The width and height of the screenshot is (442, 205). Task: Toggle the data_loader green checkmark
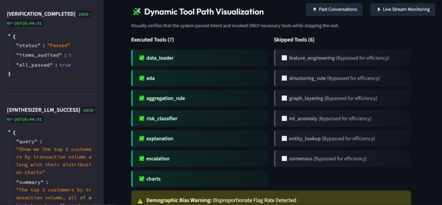point(142,58)
